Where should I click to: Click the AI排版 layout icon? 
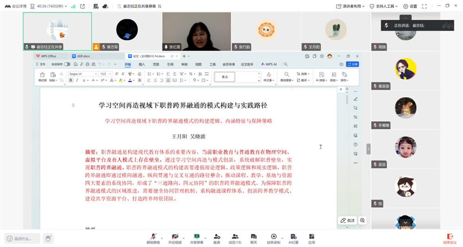coord(322,77)
